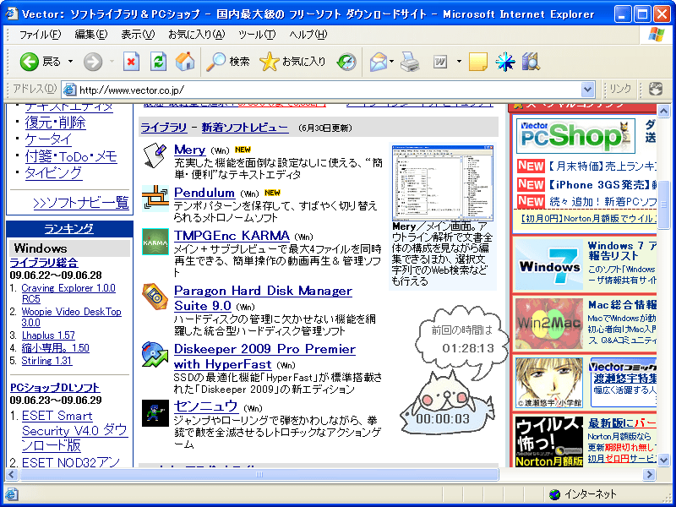676x507 pixels.
Task: Click the green KARMA software icon
Action: pos(155,242)
